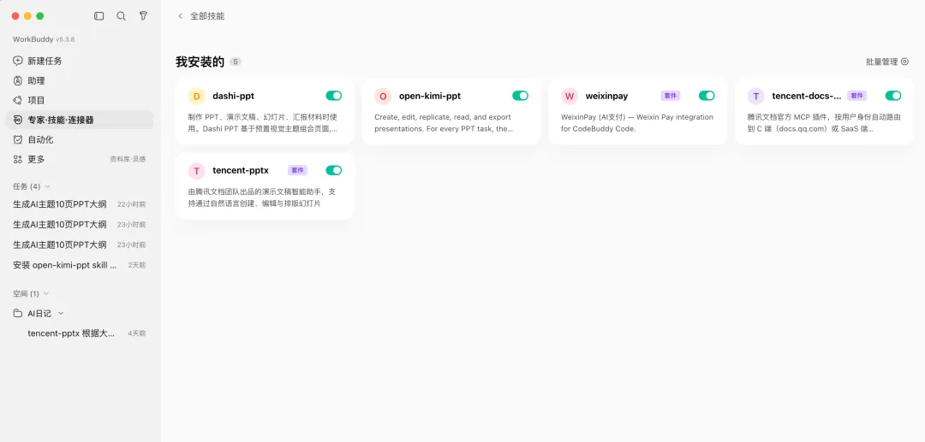
Task: Click the 资料库·灵感 label
Action: pos(128,160)
